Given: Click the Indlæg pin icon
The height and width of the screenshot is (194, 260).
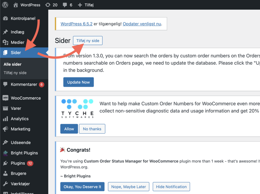Looking at the screenshot, I should pos(5,32).
